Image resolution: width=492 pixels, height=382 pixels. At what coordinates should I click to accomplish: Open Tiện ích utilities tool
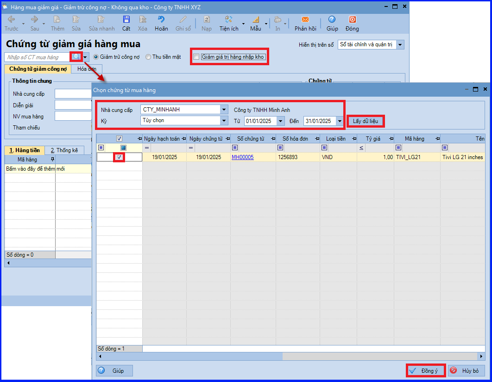[228, 19]
